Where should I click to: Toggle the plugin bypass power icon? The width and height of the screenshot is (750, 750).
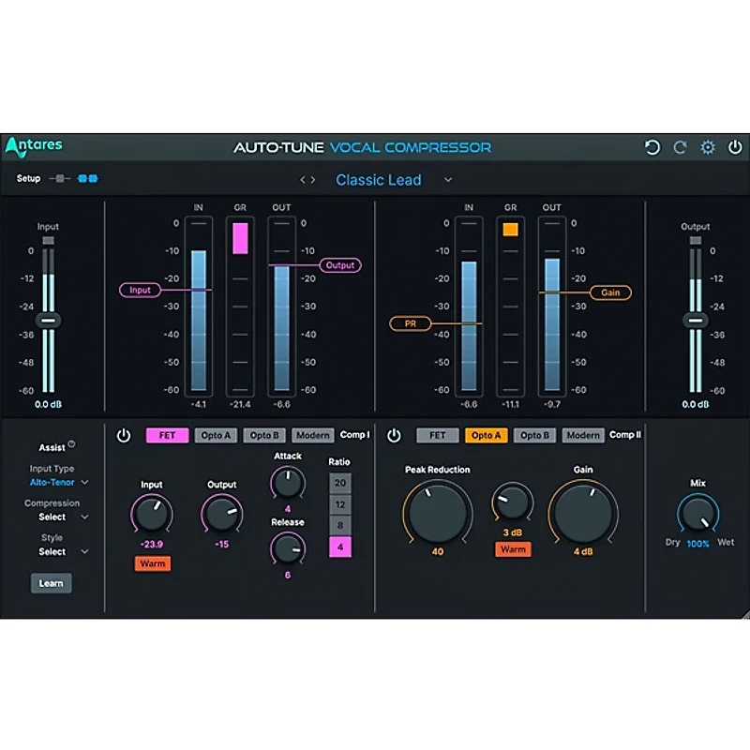(x=735, y=147)
